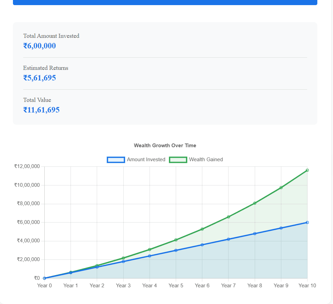Click the Year 10 axis label

coord(307,285)
